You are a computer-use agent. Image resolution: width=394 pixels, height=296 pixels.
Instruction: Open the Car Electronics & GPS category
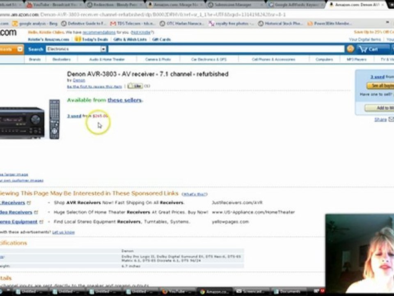209,59
